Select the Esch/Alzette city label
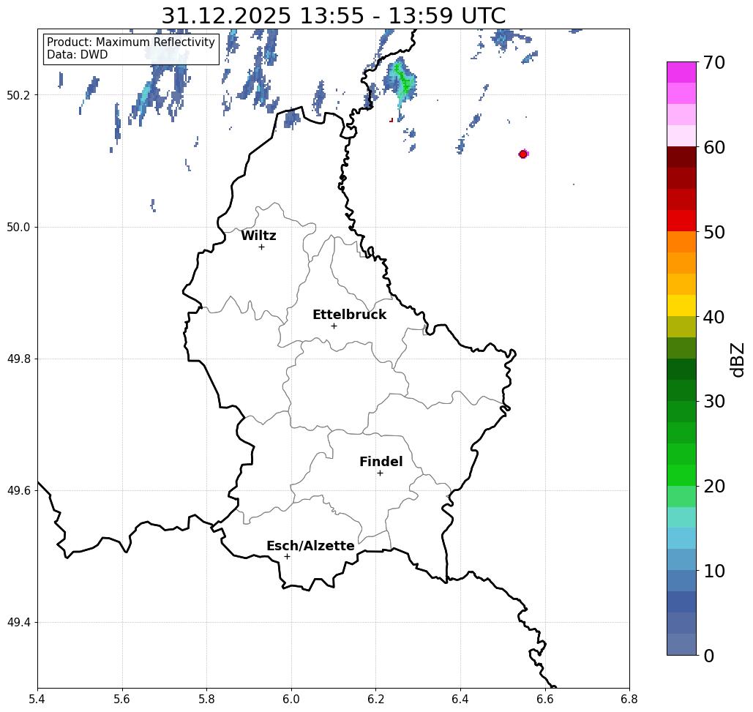This screenshot has width=753, height=712. (x=310, y=545)
